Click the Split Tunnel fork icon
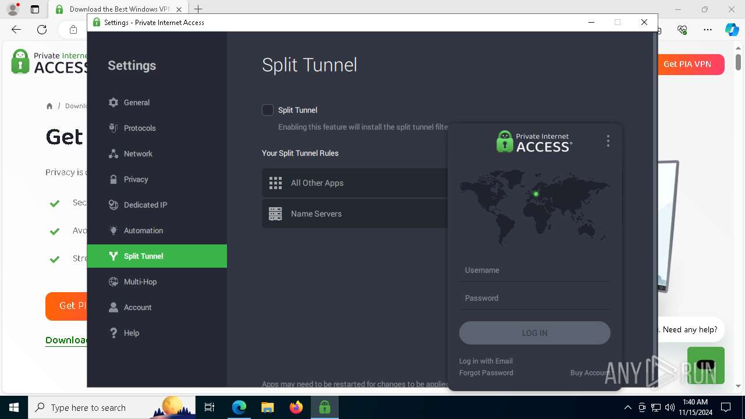The height and width of the screenshot is (419, 745). 113,256
